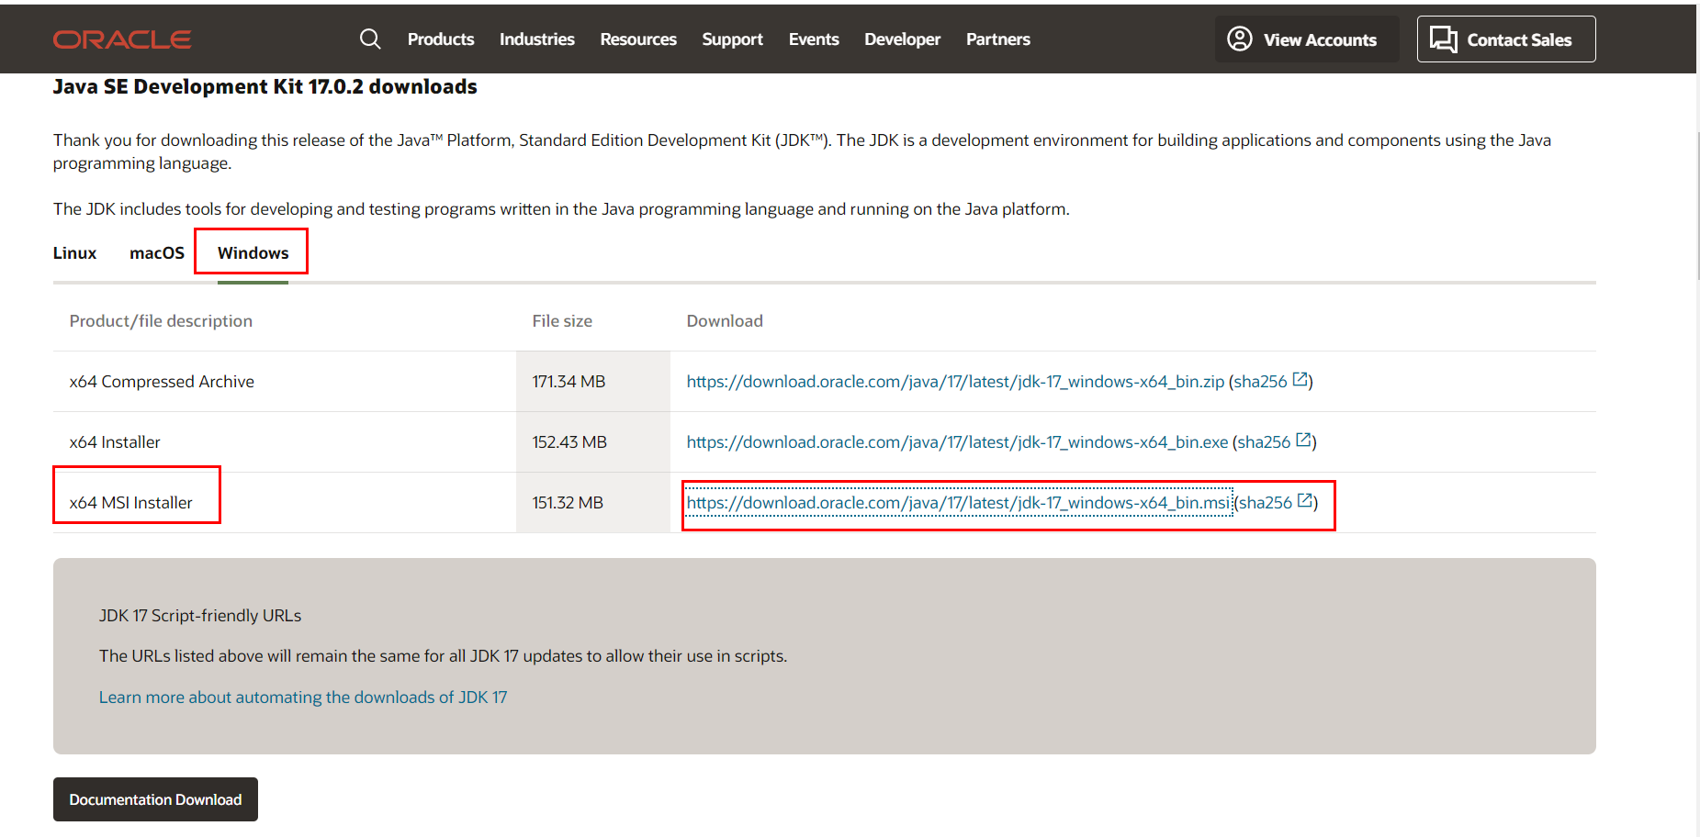Click the View Accounts button
The width and height of the screenshot is (1700, 837).
(x=1307, y=39)
